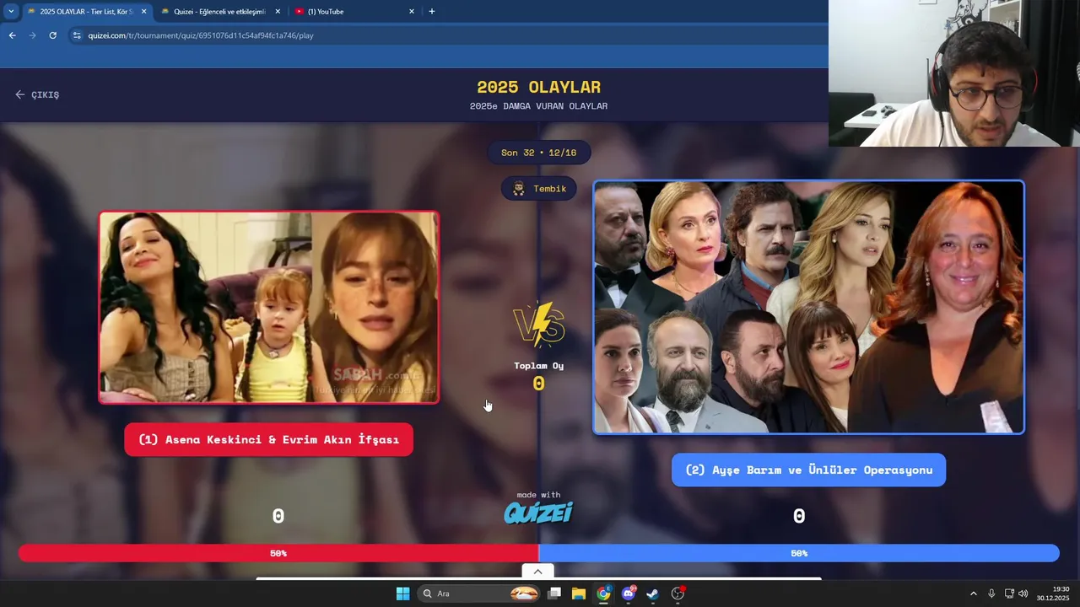Open the OBS icon on the taskbar
The width and height of the screenshot is (1080, 607).
[x=678, y=594]
